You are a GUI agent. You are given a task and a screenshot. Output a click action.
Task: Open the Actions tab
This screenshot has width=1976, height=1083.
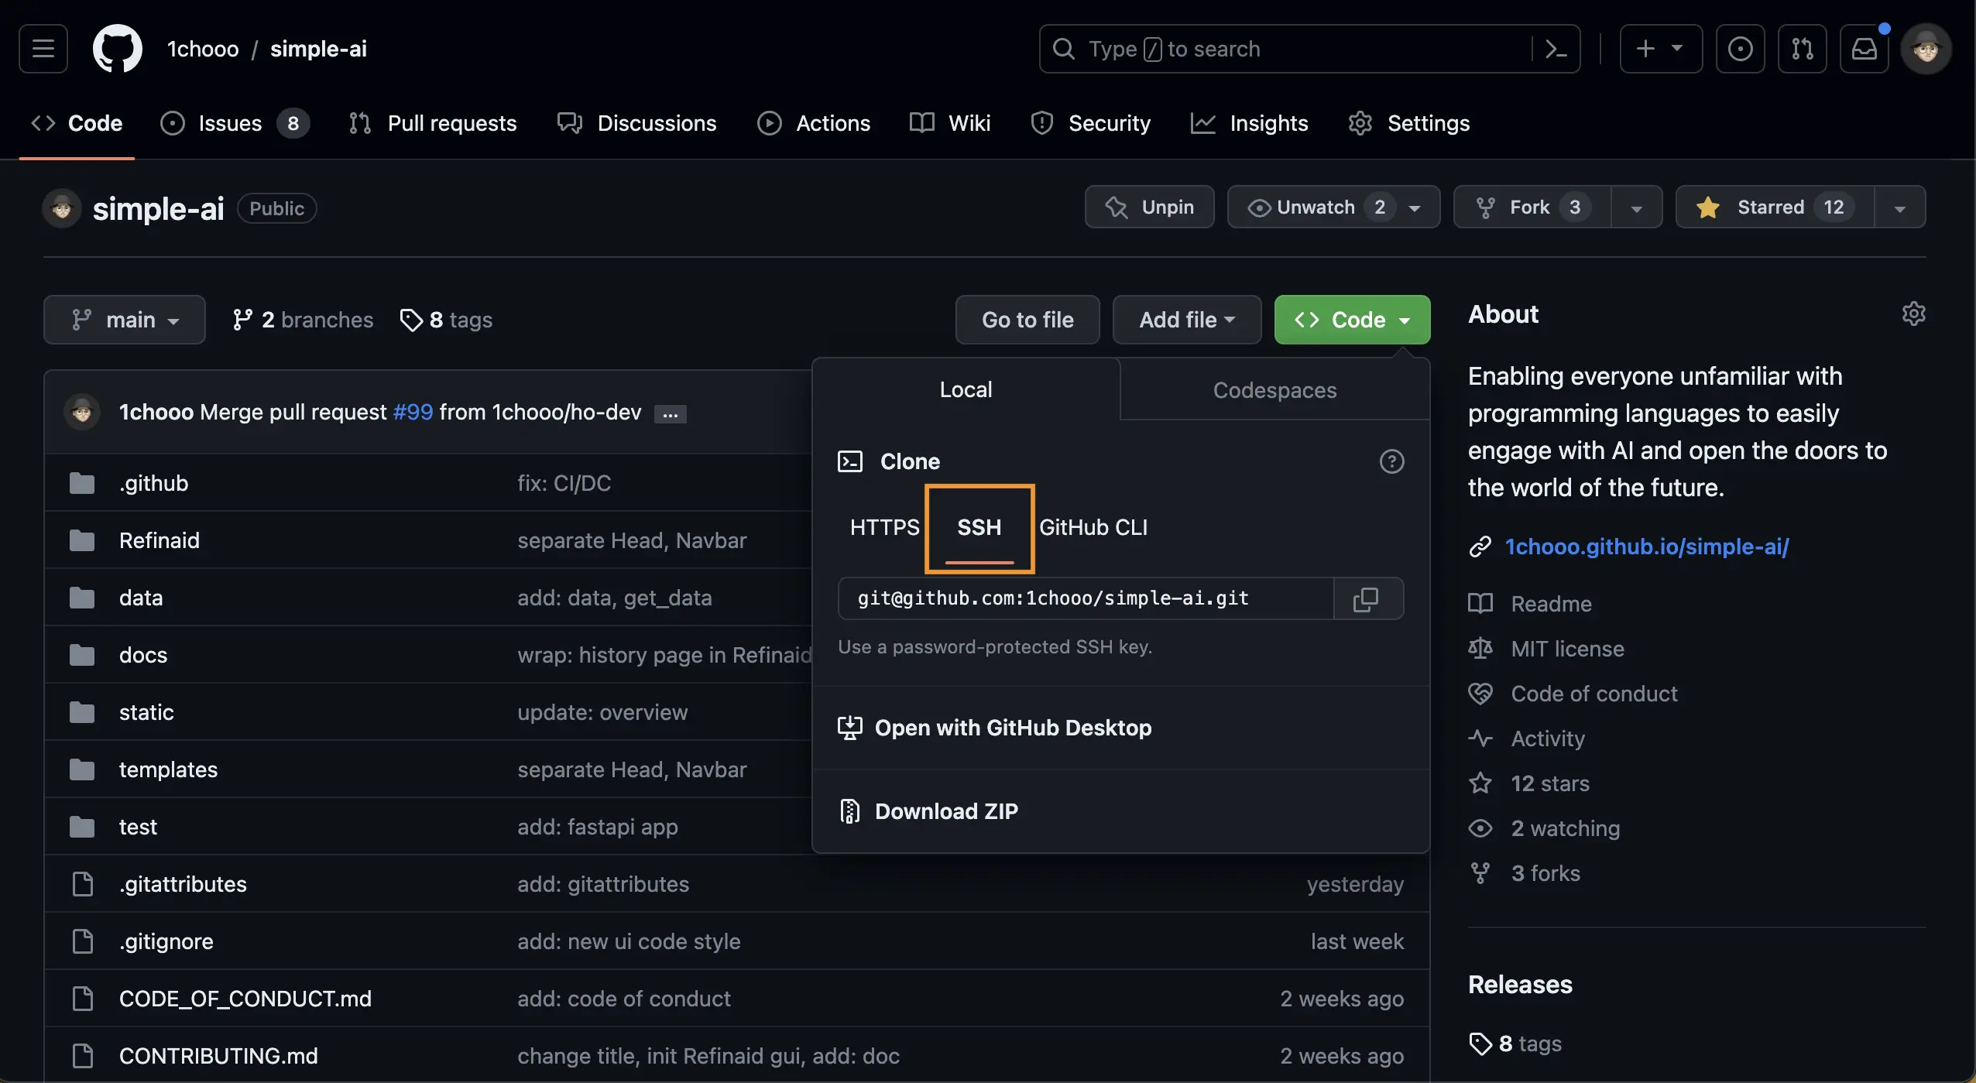coord(814,123)
